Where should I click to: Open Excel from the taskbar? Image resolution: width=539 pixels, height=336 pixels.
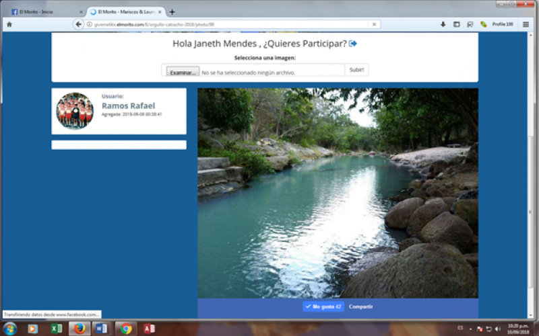[56, 329]
